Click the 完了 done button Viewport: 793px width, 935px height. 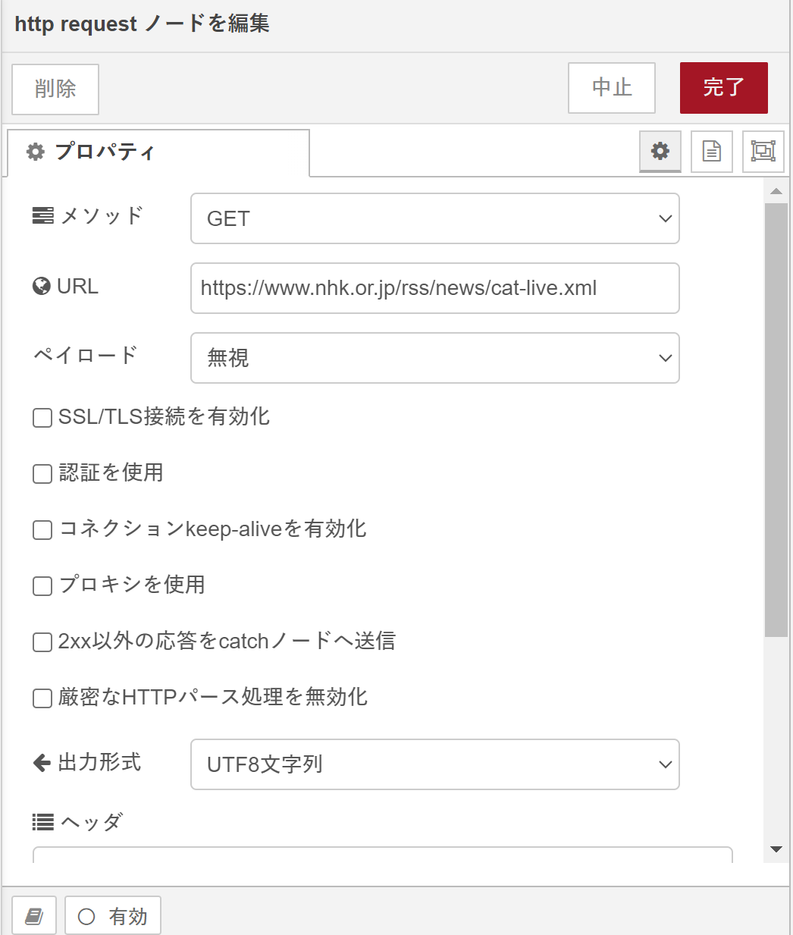coord(724,88)
